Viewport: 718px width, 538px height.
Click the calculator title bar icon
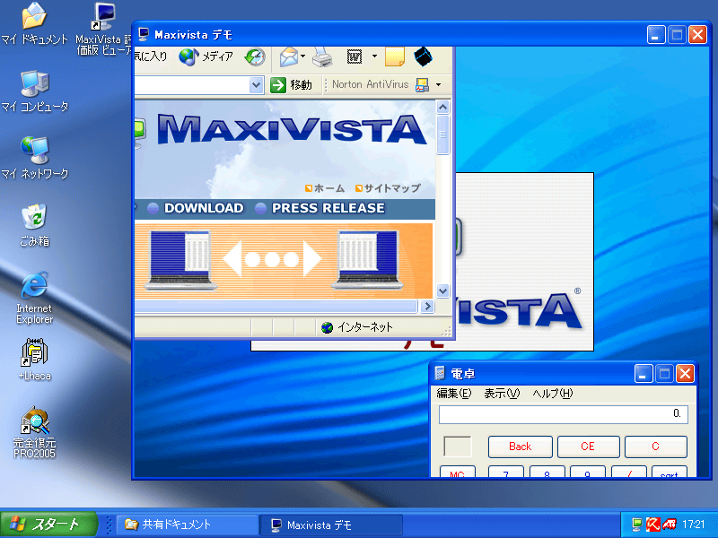[440, 374]
